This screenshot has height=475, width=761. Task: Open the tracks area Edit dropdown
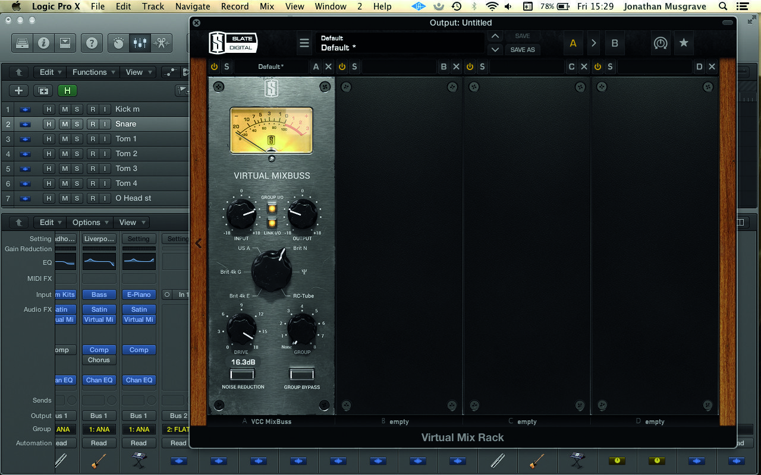tap(50, 72)
